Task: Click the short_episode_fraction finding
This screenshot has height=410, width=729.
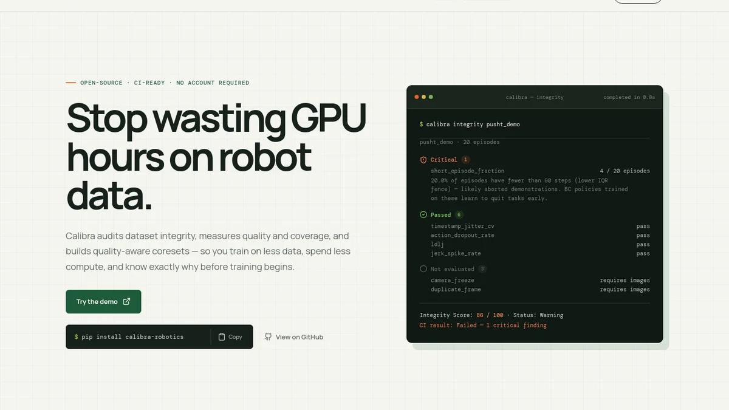Action: tap(468, 171)
